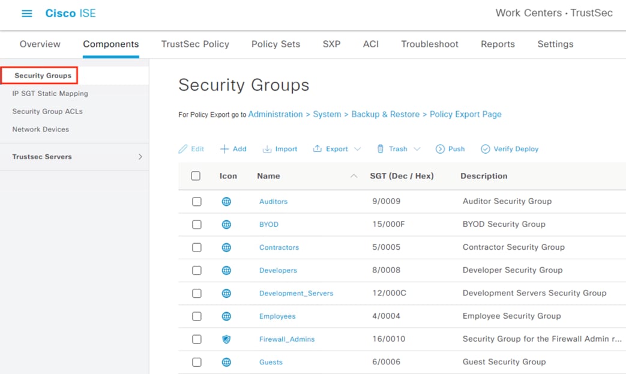The image size is (626, 374).
Task: Open the Guests security group link
Action: point(271,362)
